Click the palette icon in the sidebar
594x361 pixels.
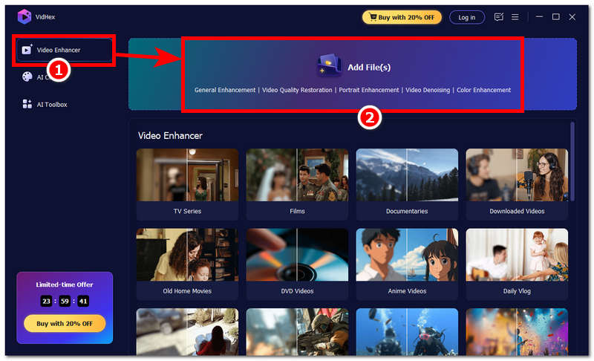[27, 77]
